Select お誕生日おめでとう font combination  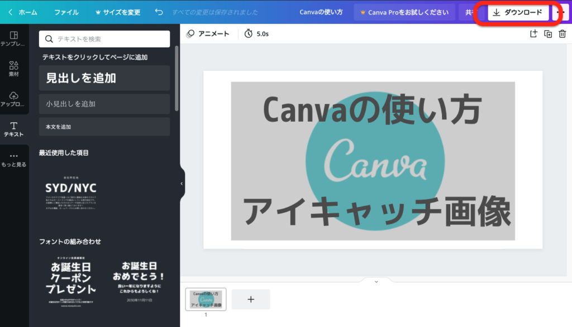(x=139, y=281)
